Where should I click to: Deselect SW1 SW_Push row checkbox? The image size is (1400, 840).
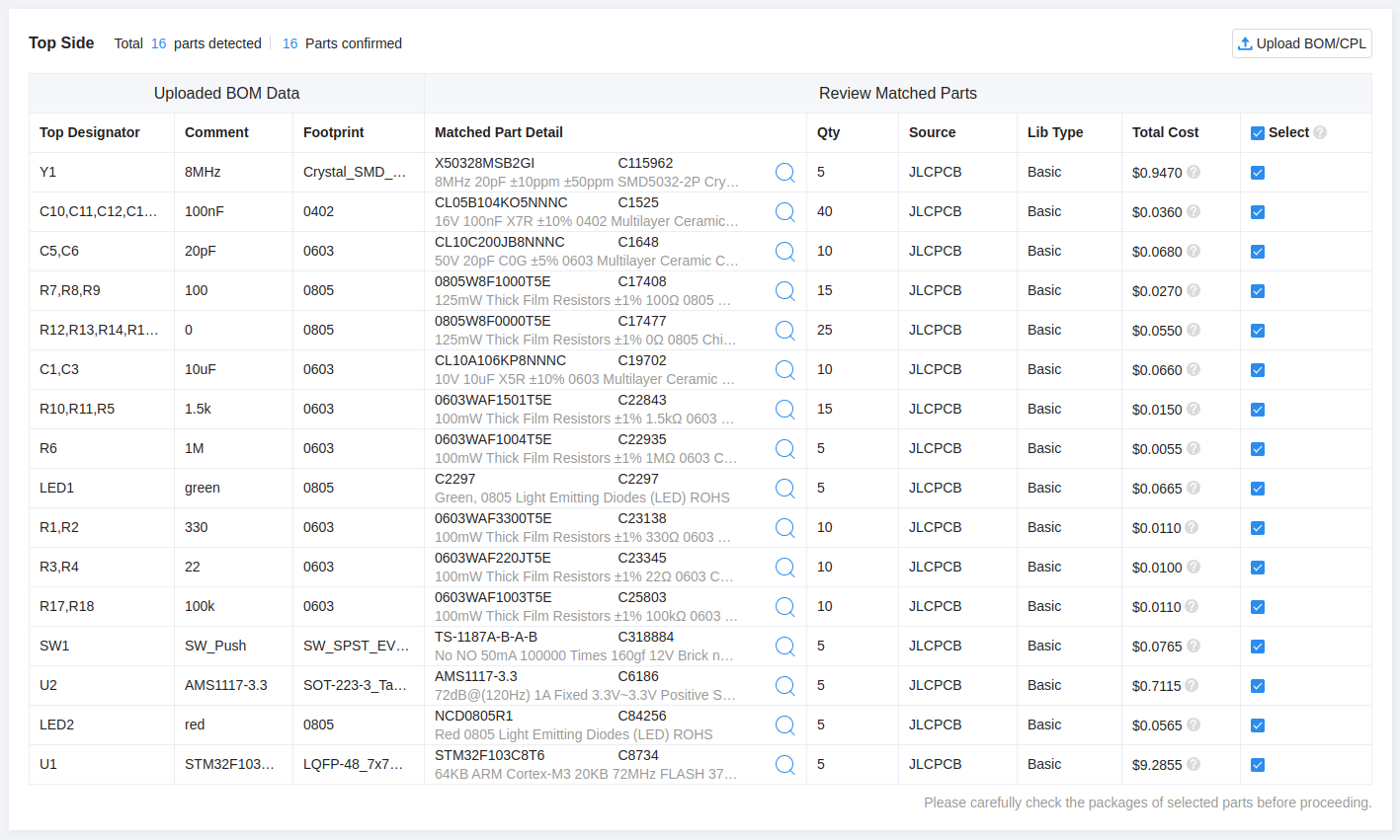(x=1258, y=647)
